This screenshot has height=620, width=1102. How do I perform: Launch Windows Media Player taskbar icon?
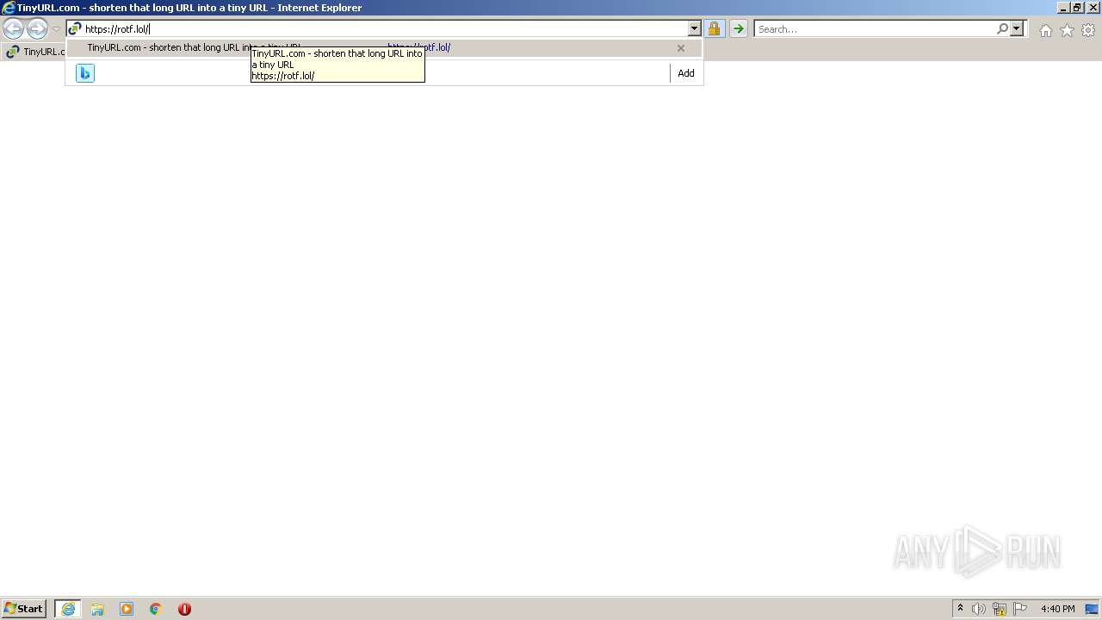coord(127,609)
